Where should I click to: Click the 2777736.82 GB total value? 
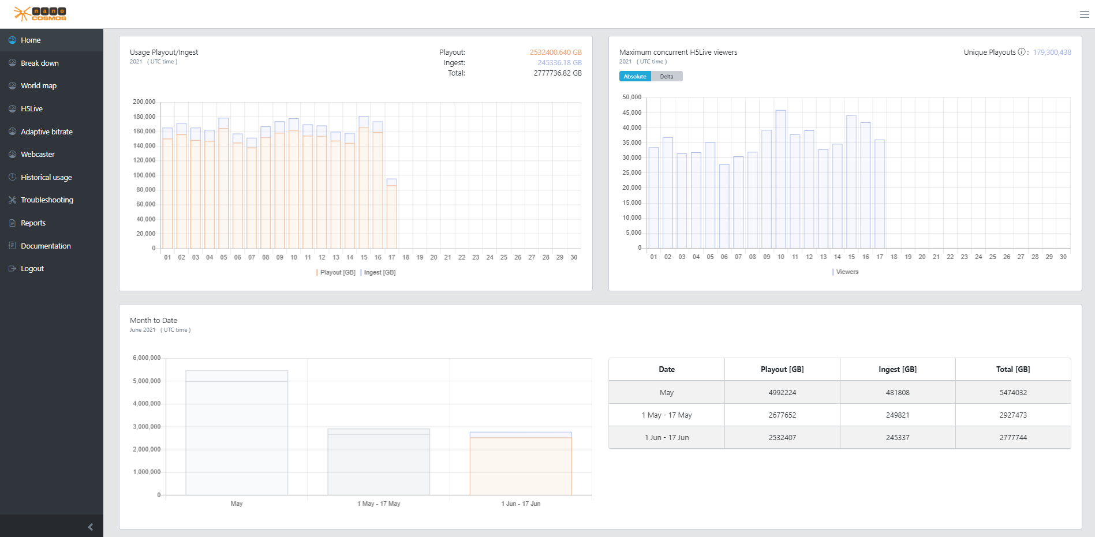click(x=558, y=73)
